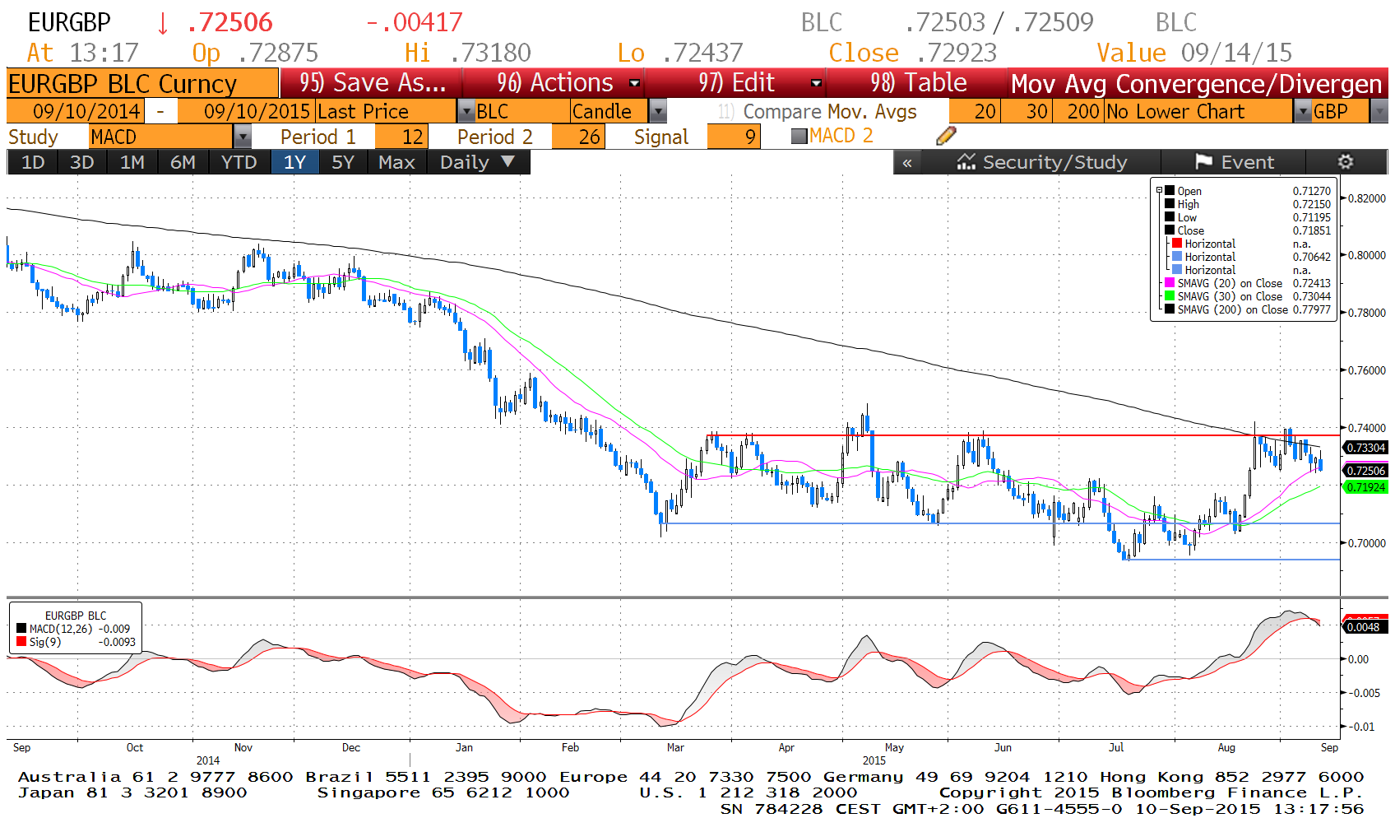Viewport: 1395px width, 832px height.
Task: Click the moving average 20 field
Action: (x=975, y=111)
